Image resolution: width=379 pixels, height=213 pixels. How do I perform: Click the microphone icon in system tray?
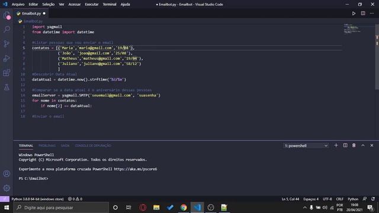coord(311,208)
